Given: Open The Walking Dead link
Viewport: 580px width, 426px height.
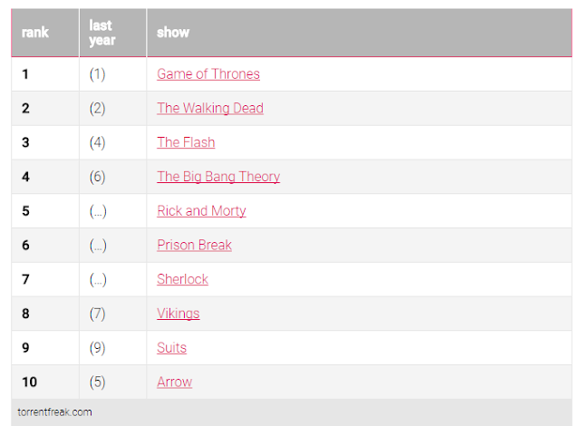Looking at the screenshot, I should pyautogui.click(x=210, y=108).
